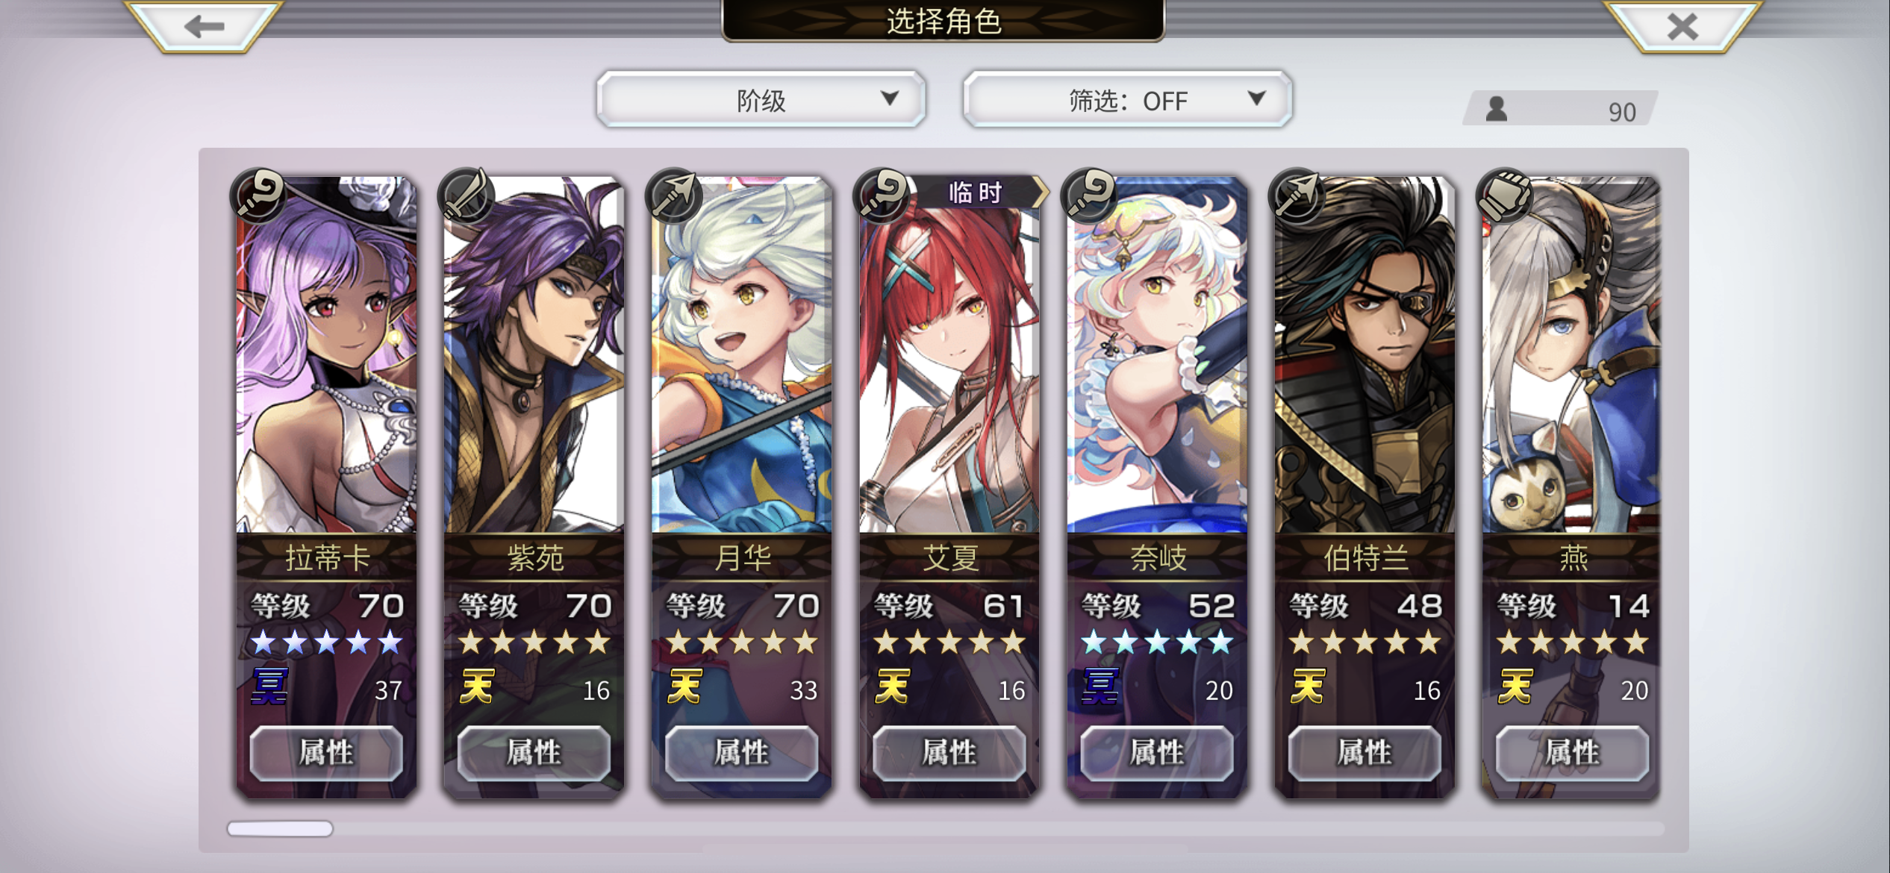Open 属性 for 艾夏
Image resolution: width=1890 pixels, height=873 pixels.
tap(949, 753)
